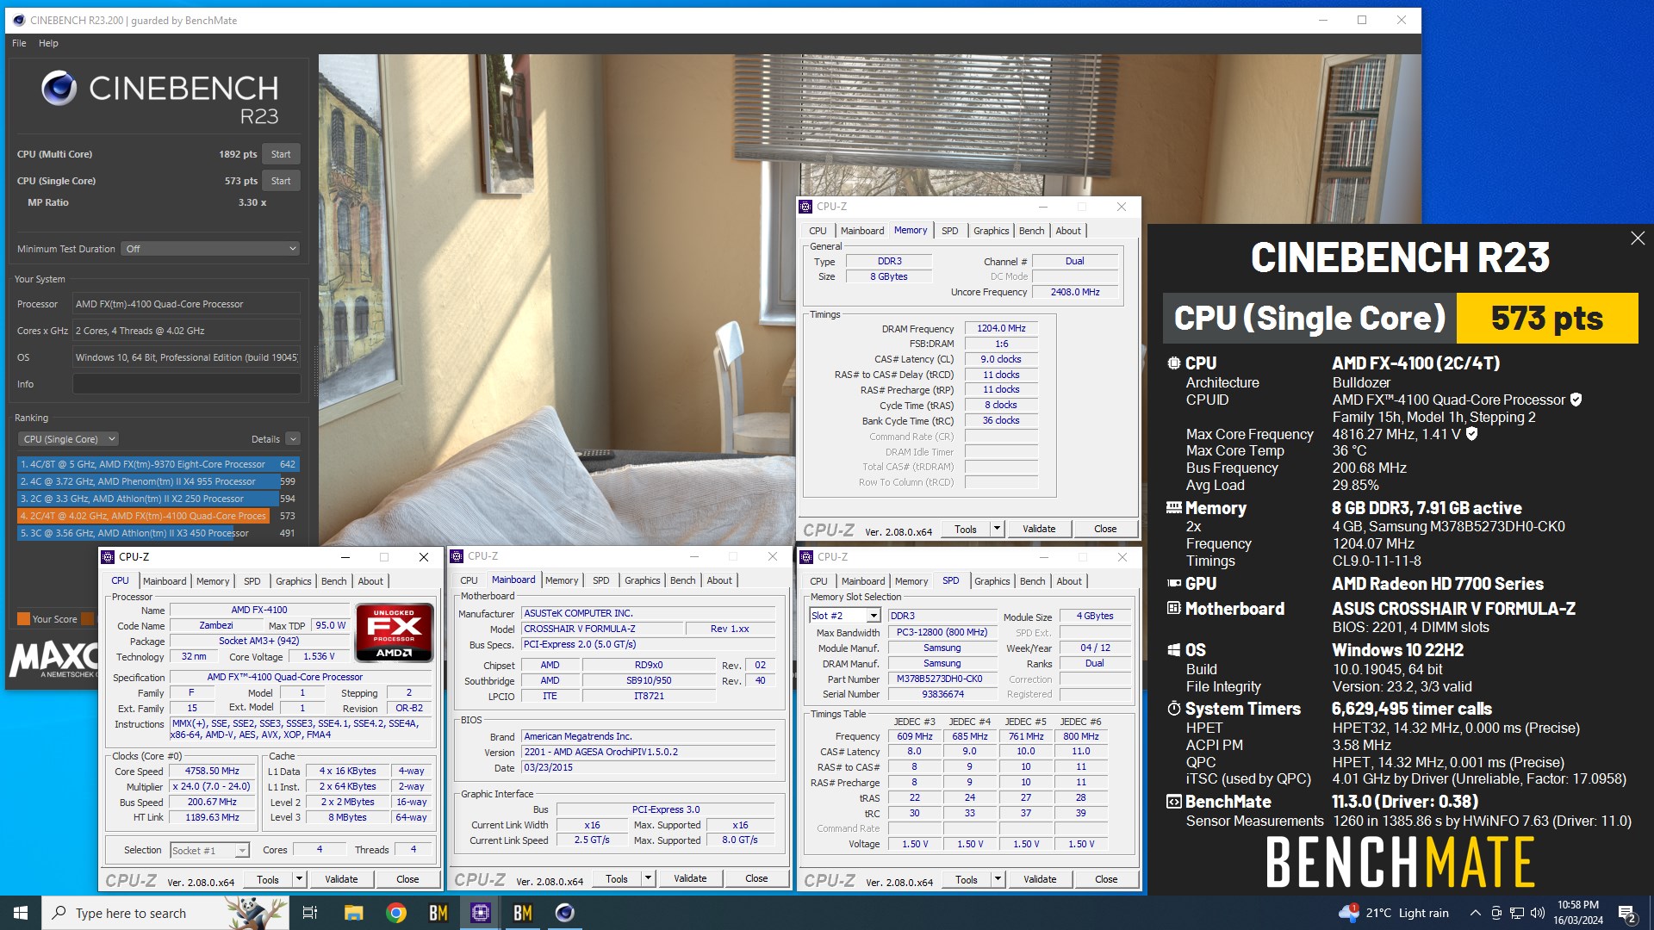This screenshot has width=1654, height=930.
Task: Click the 573 pts score in BenchMate panel
Action: point(1547,319)
